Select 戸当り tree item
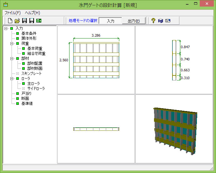This screenshot has height=173, width=216. click(x=26, y=94)
